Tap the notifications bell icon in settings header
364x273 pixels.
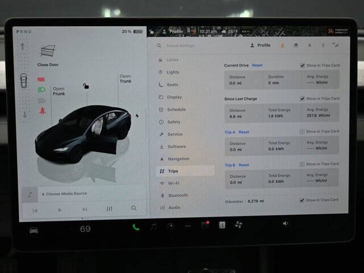[x=309, y=45]
